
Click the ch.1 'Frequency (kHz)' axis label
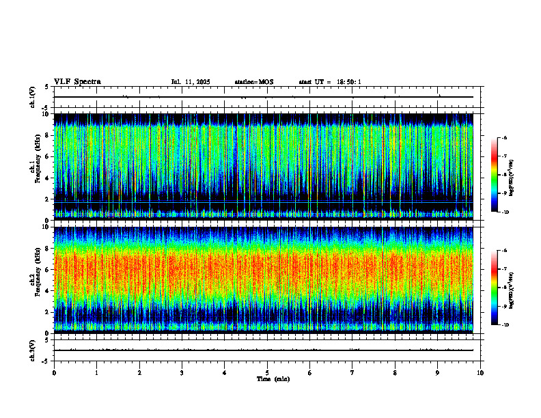pos(38,158)
